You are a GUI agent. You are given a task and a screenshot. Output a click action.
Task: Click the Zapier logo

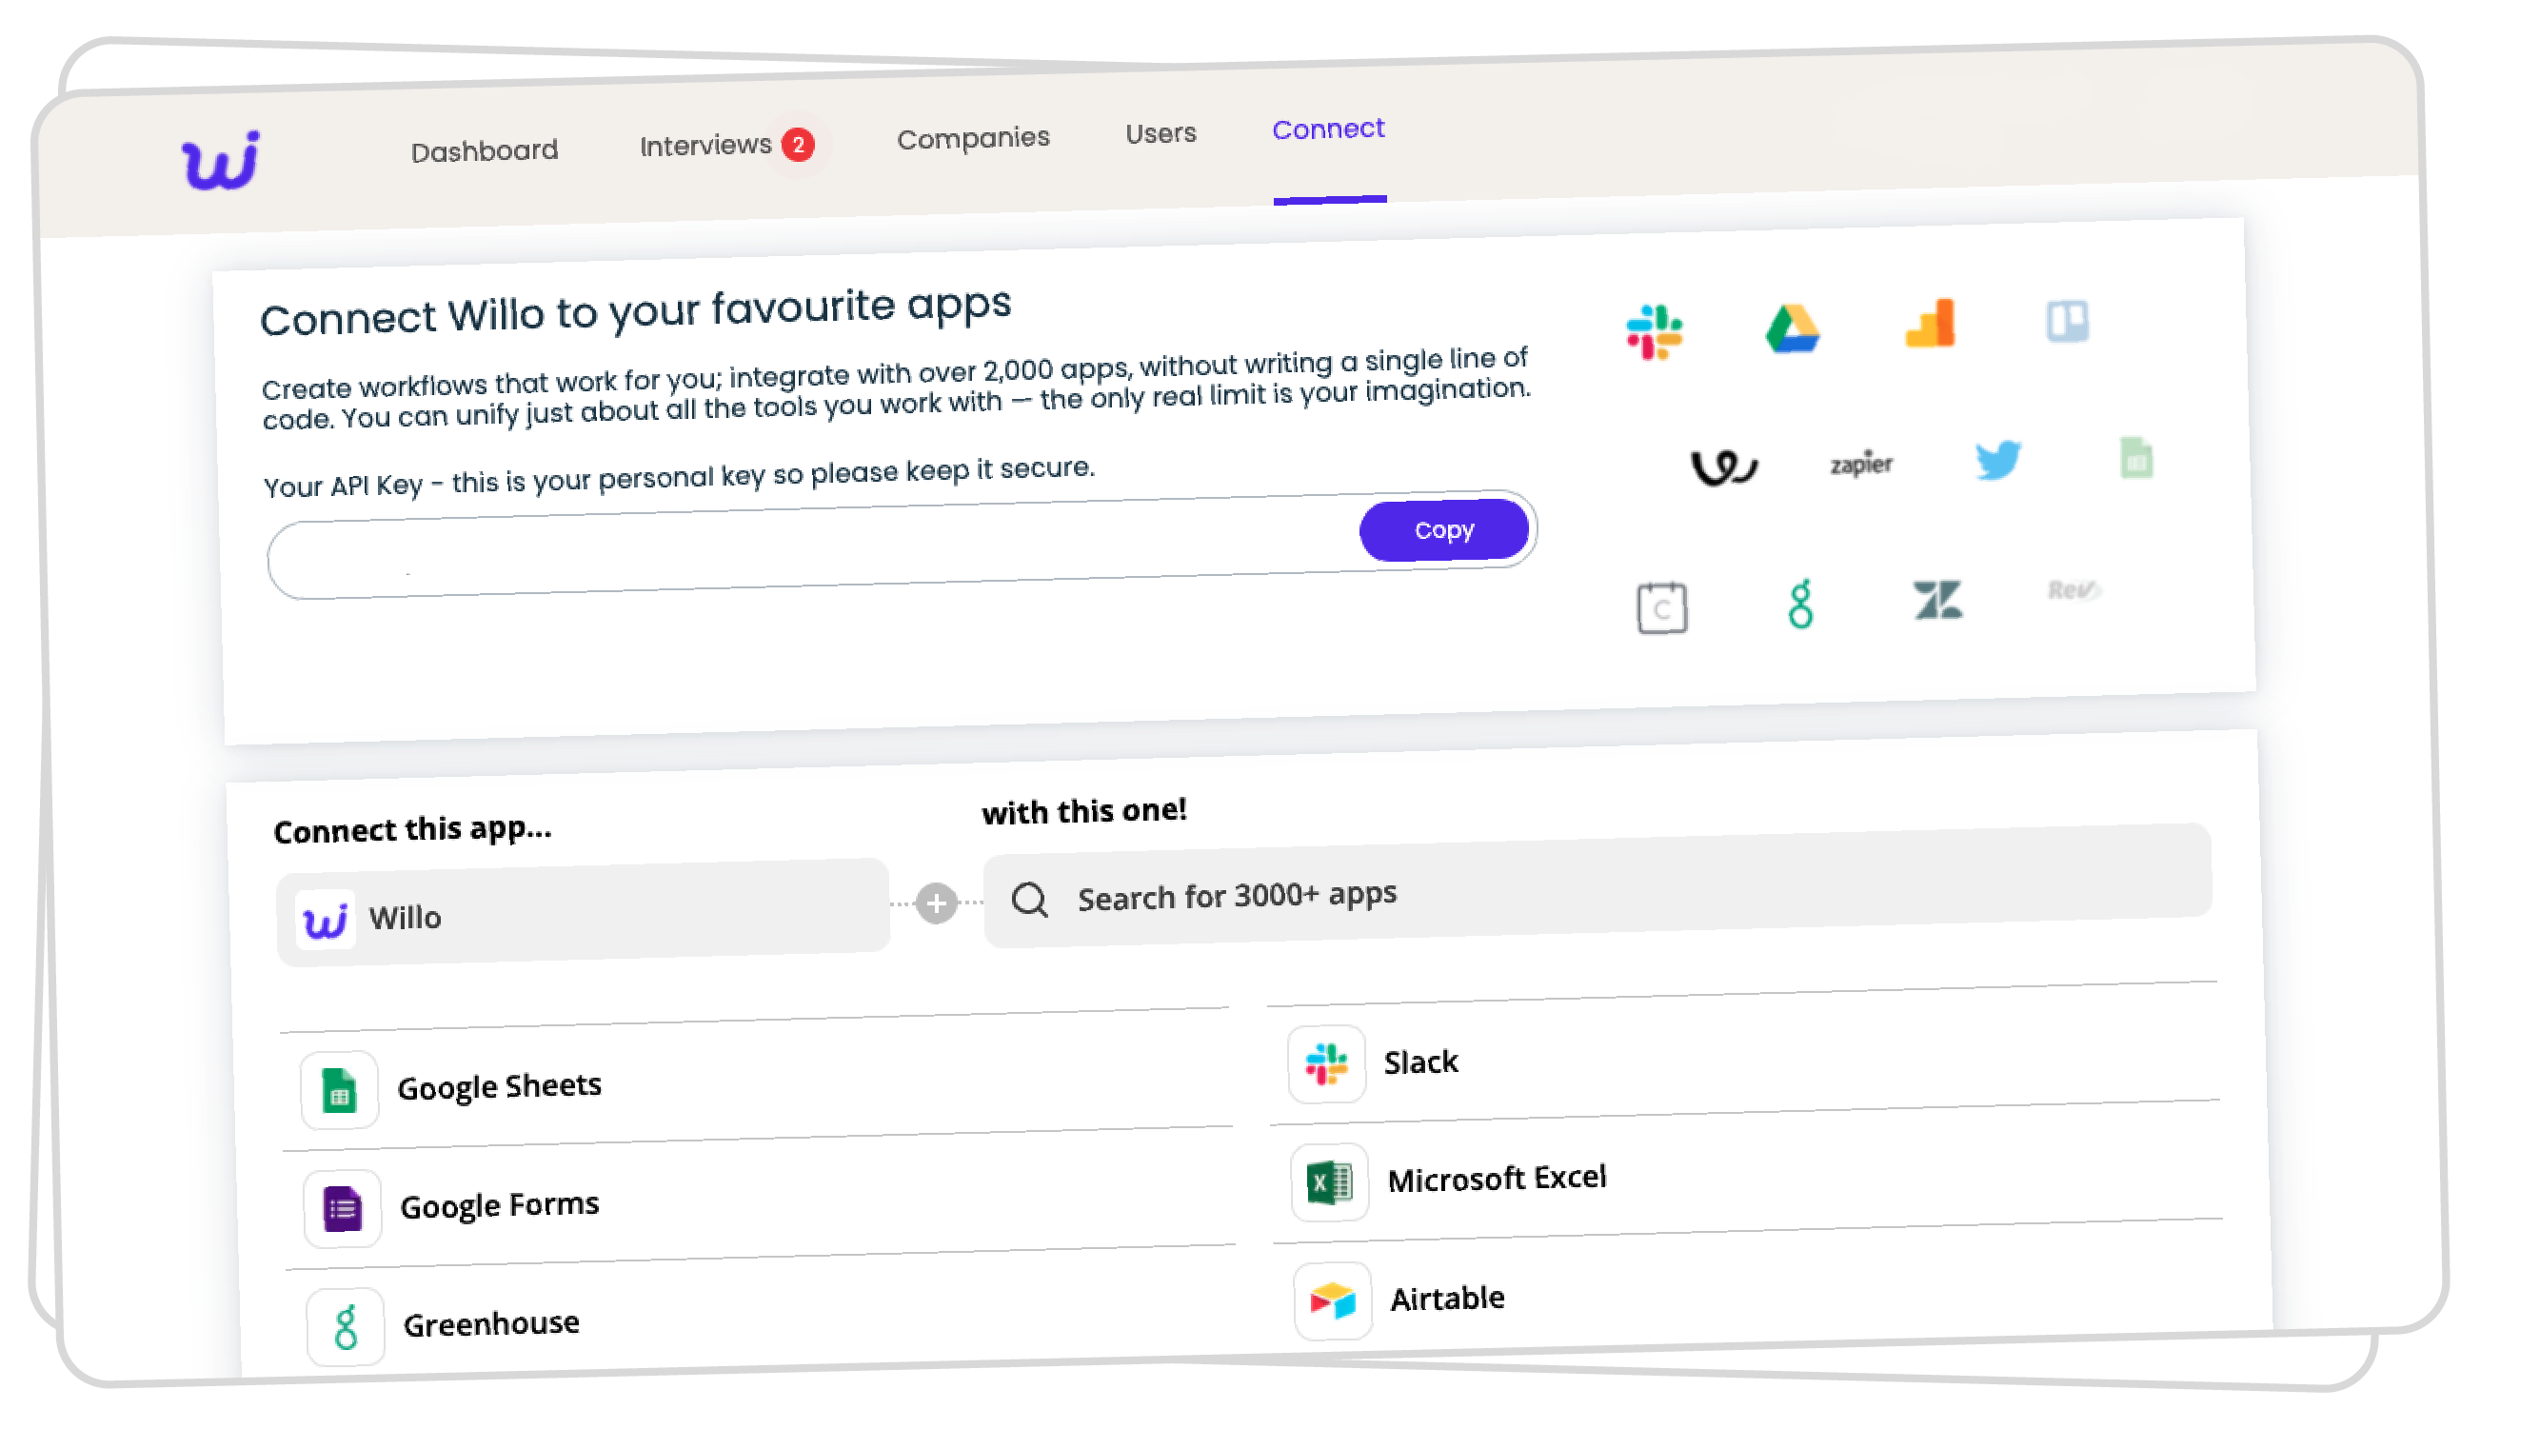click(x=1860, y=464)
